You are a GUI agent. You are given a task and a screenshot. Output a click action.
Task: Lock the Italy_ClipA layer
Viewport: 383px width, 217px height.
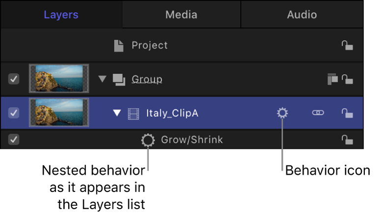tap(347, 113)
